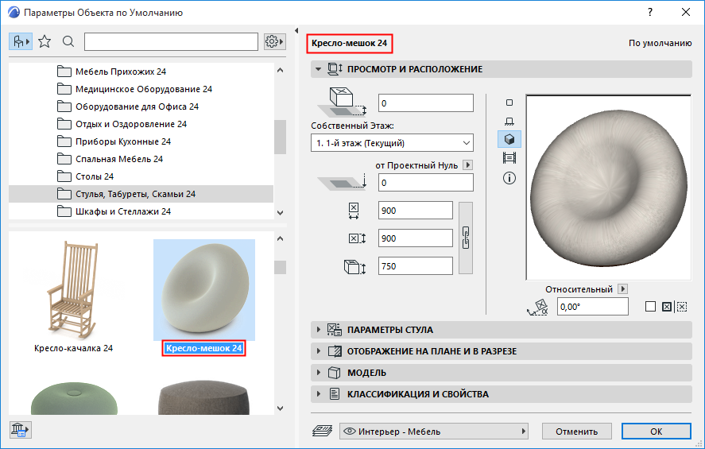The width and height of the screenshot is (705, 449).
Task: Click the rotation angle icon
Action: pyautogui.click(x=538, y=307)
